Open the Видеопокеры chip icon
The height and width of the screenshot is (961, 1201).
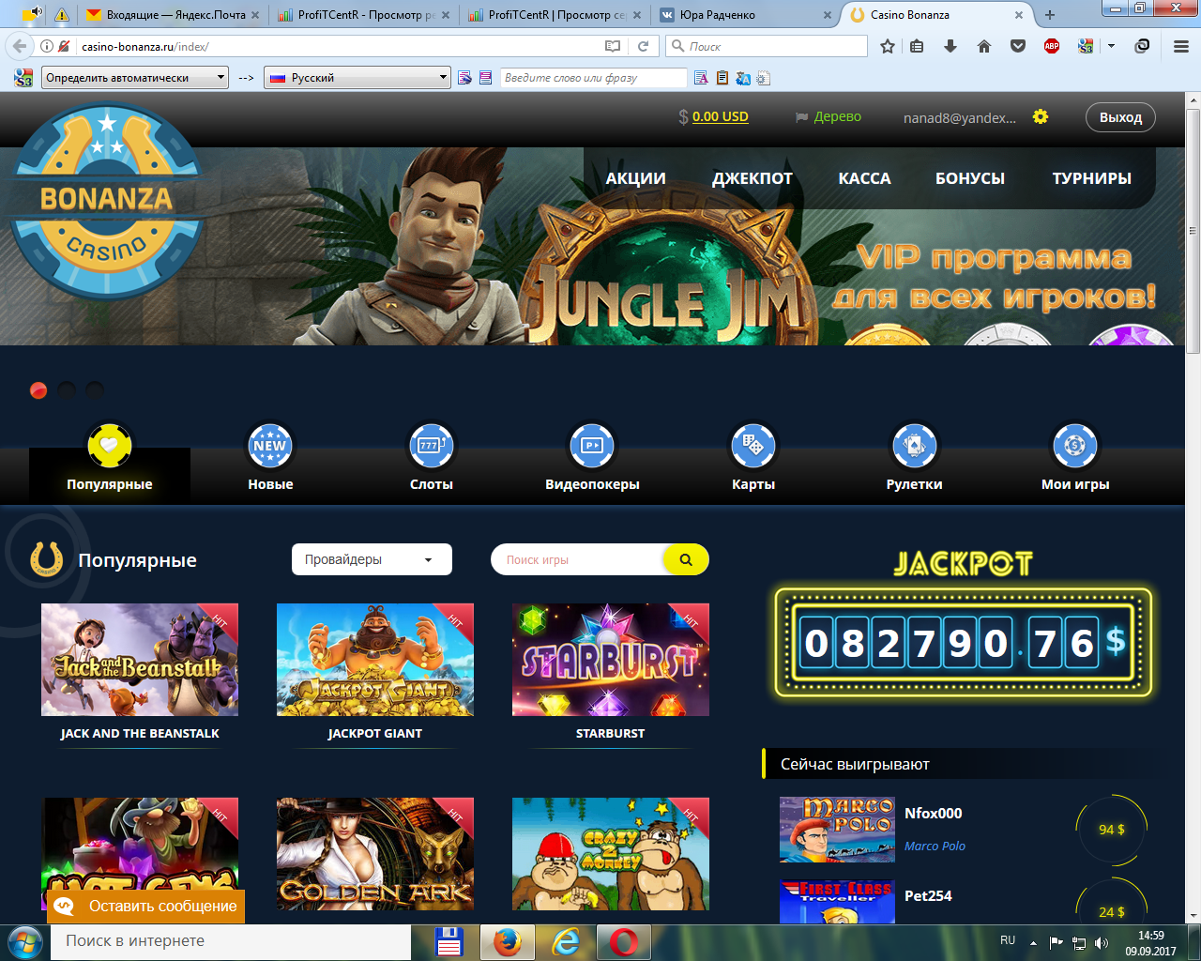(x=592, y=445)
